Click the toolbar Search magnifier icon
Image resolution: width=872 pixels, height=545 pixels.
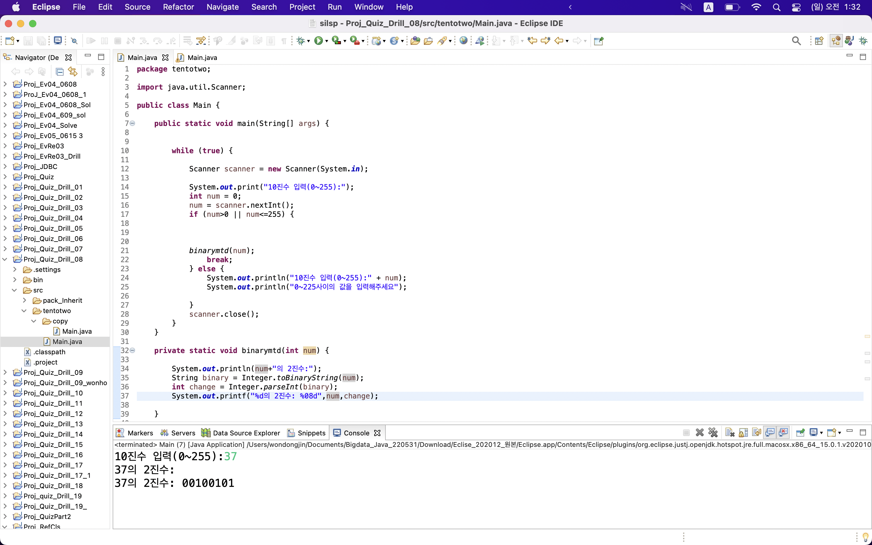(796, 41)
